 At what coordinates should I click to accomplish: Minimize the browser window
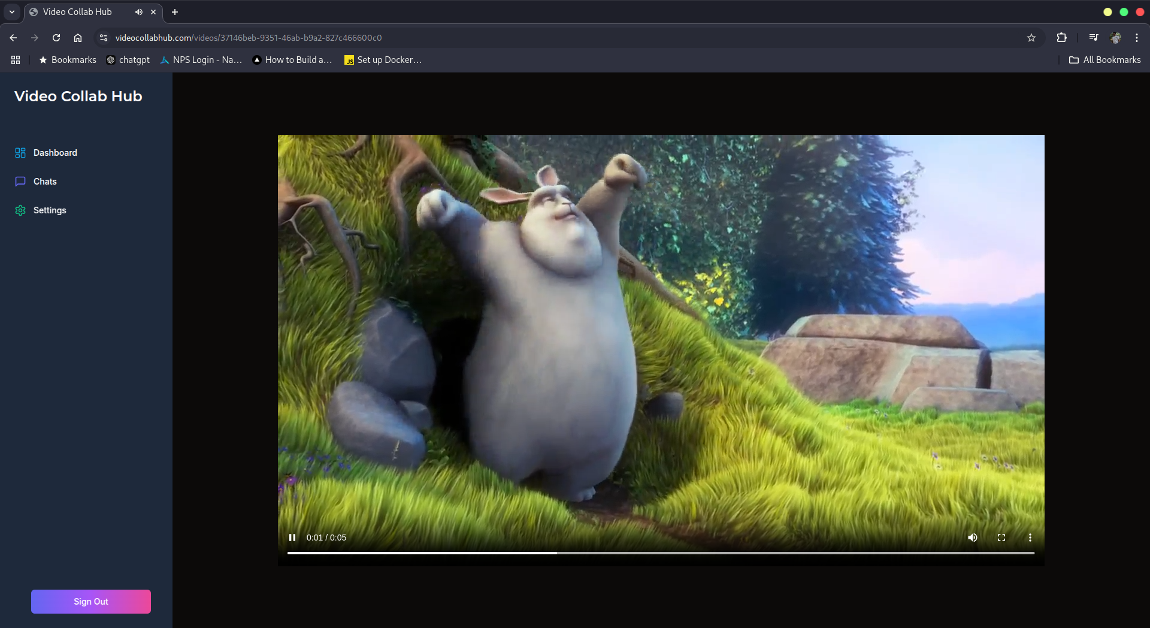(x=1107, y=12)
